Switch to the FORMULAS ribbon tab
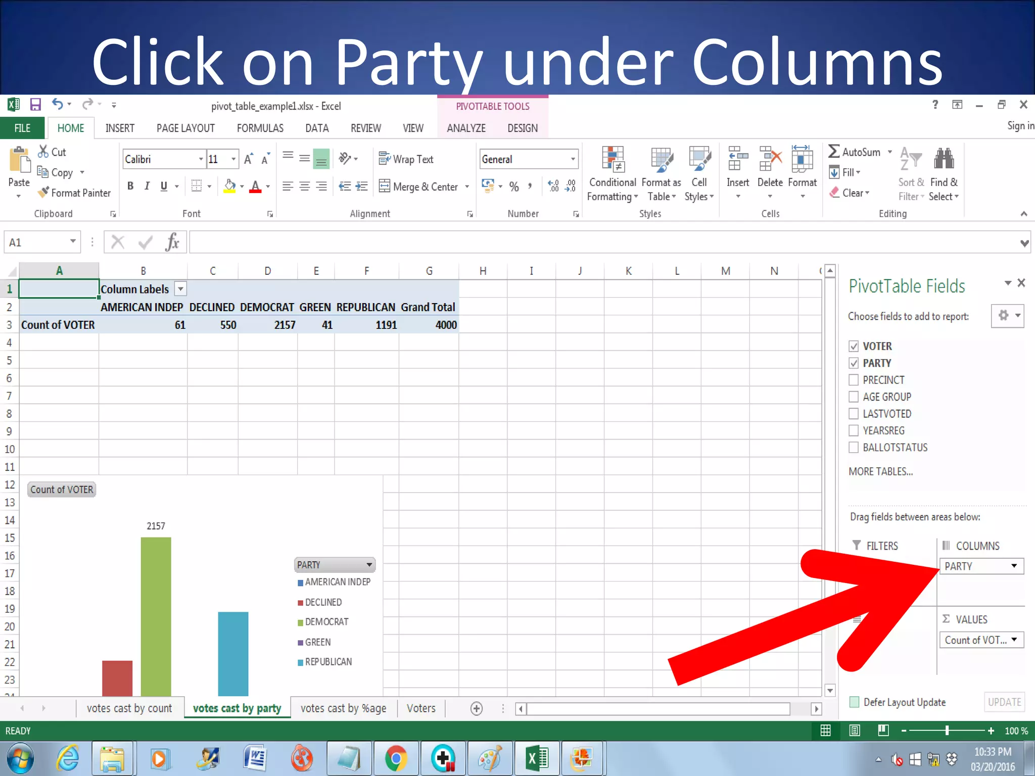1035x776 pixels. coord(260,128)
